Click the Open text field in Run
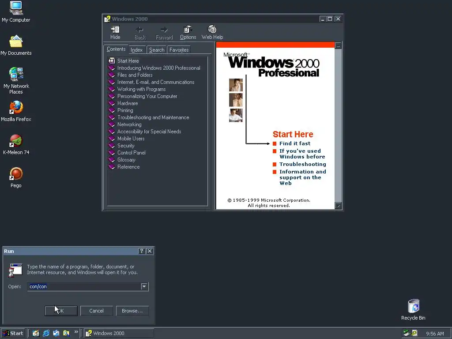Image resolution: width=452 pixels, height=339 pixels. click(x=84, y=286)
